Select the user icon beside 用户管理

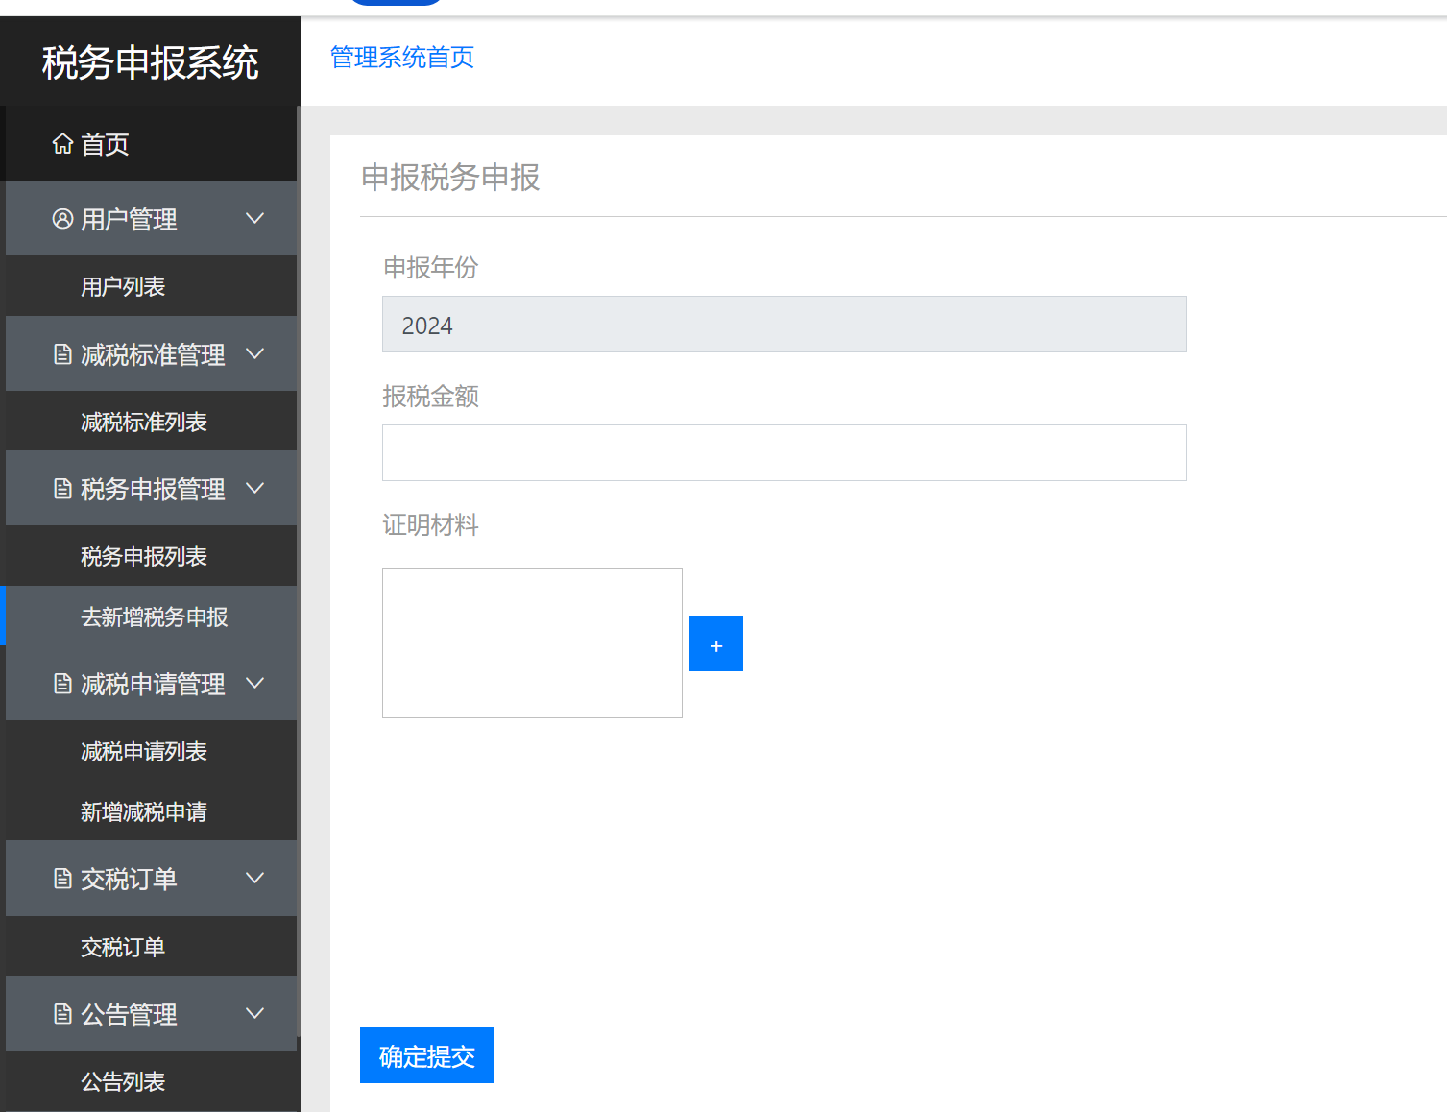point(61,218)
